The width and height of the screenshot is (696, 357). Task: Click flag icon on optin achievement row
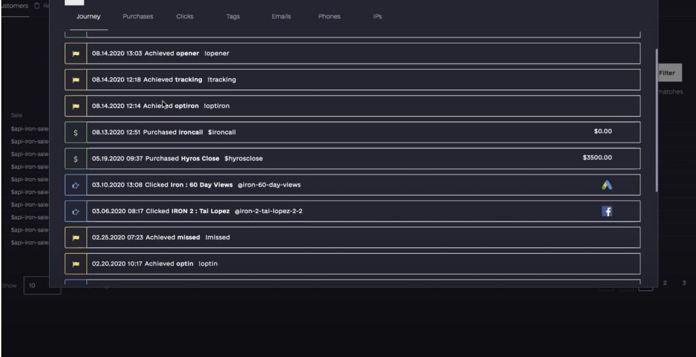coord(75,263)
